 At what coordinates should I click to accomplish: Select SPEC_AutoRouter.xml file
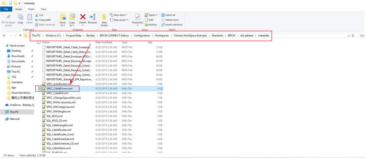59,84
